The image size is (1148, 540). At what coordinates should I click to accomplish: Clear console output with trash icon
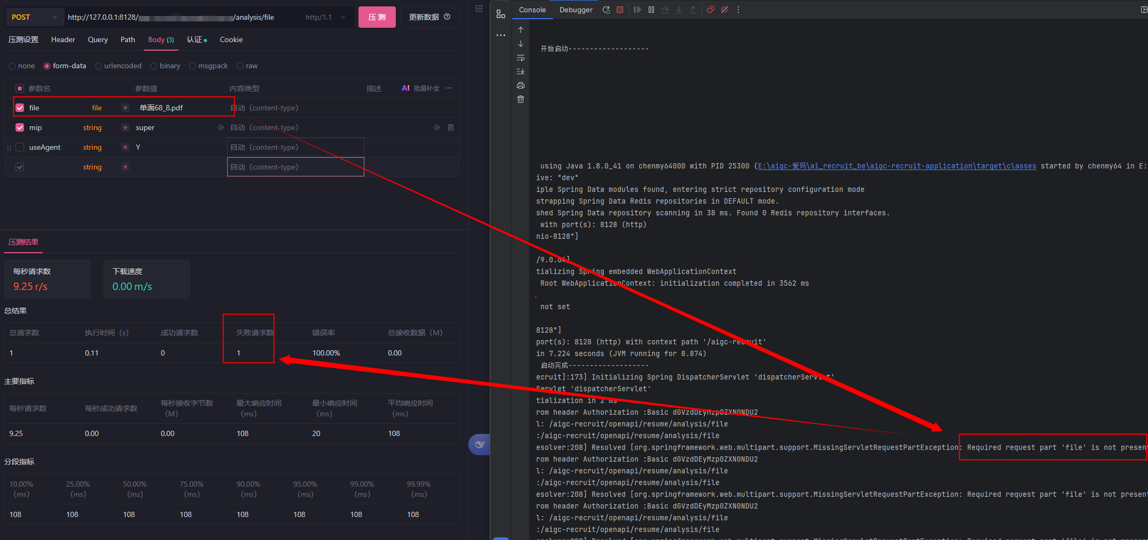click(x=521, y=99)
